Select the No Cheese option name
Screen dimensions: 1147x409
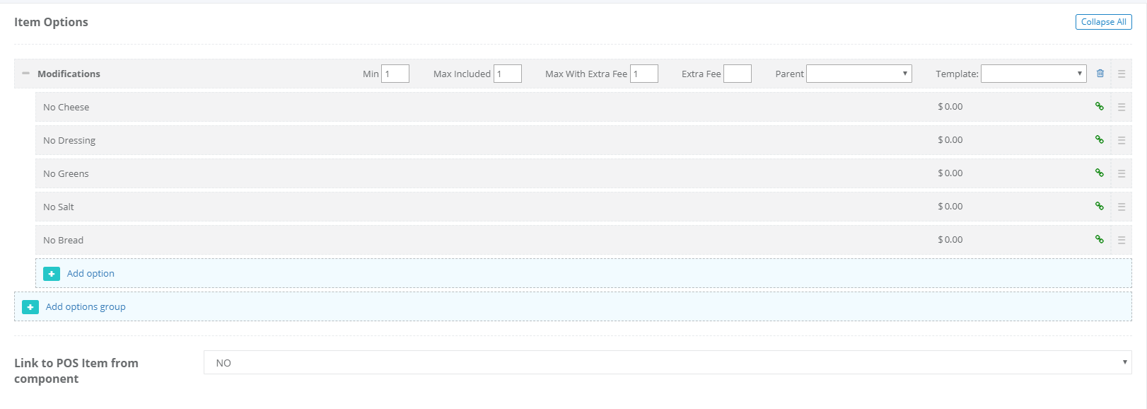(x=66, y=108)
